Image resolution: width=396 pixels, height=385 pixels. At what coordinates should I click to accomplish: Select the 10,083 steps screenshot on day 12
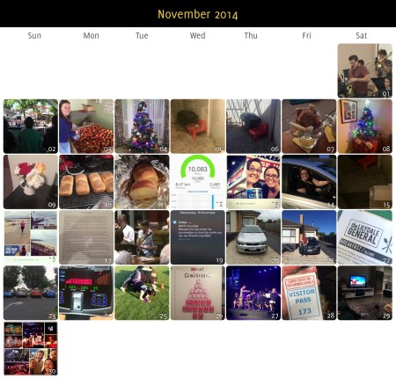coord(198,182)
